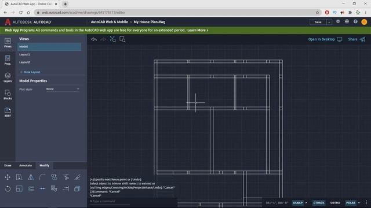
Task: Open the Views panel icon in sidebar
Action: tap(8, 43)
